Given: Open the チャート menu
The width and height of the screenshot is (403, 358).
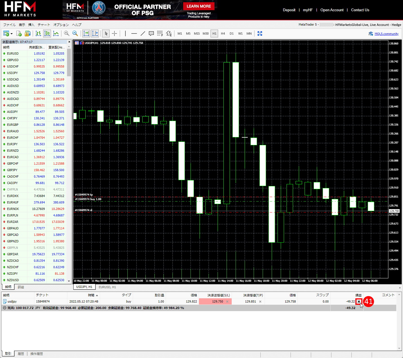Looking at the screenshot, I should [44, 25].
